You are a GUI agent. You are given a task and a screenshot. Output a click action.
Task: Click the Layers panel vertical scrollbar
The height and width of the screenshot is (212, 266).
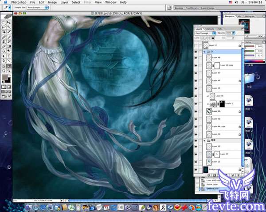pyautogui.click(x=243, y=107)
